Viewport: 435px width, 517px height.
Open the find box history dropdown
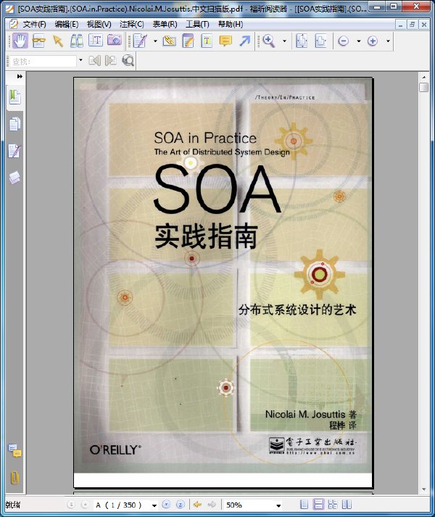point(80,61)
